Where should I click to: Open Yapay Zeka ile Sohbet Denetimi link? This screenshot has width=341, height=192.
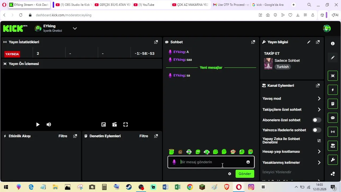[x=319, y=141]
